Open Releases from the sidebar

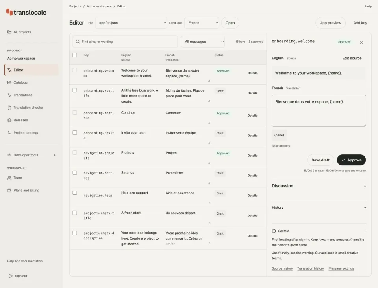pyautogui.click(x=31, y=120)
